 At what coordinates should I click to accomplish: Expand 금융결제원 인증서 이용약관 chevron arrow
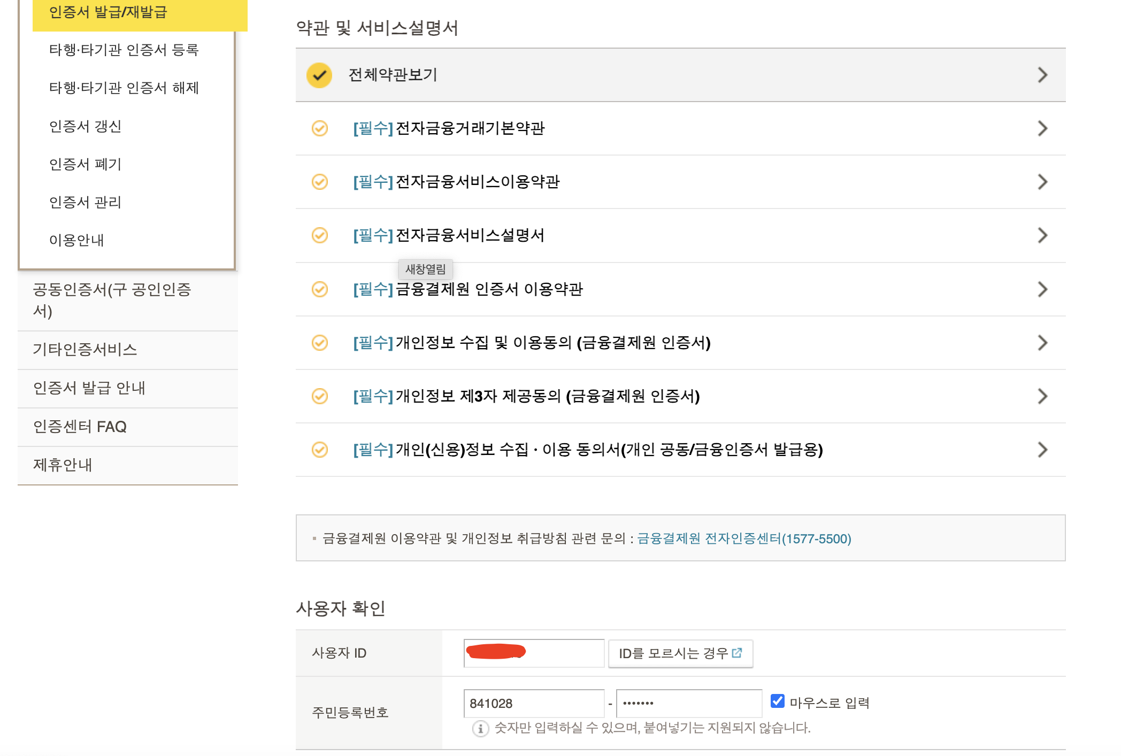[1042, 289]
